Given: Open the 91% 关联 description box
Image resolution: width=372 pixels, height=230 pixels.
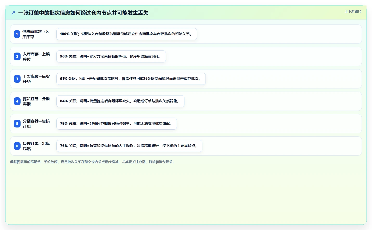Looking at the screenshot, I should (x=131, y=79).
